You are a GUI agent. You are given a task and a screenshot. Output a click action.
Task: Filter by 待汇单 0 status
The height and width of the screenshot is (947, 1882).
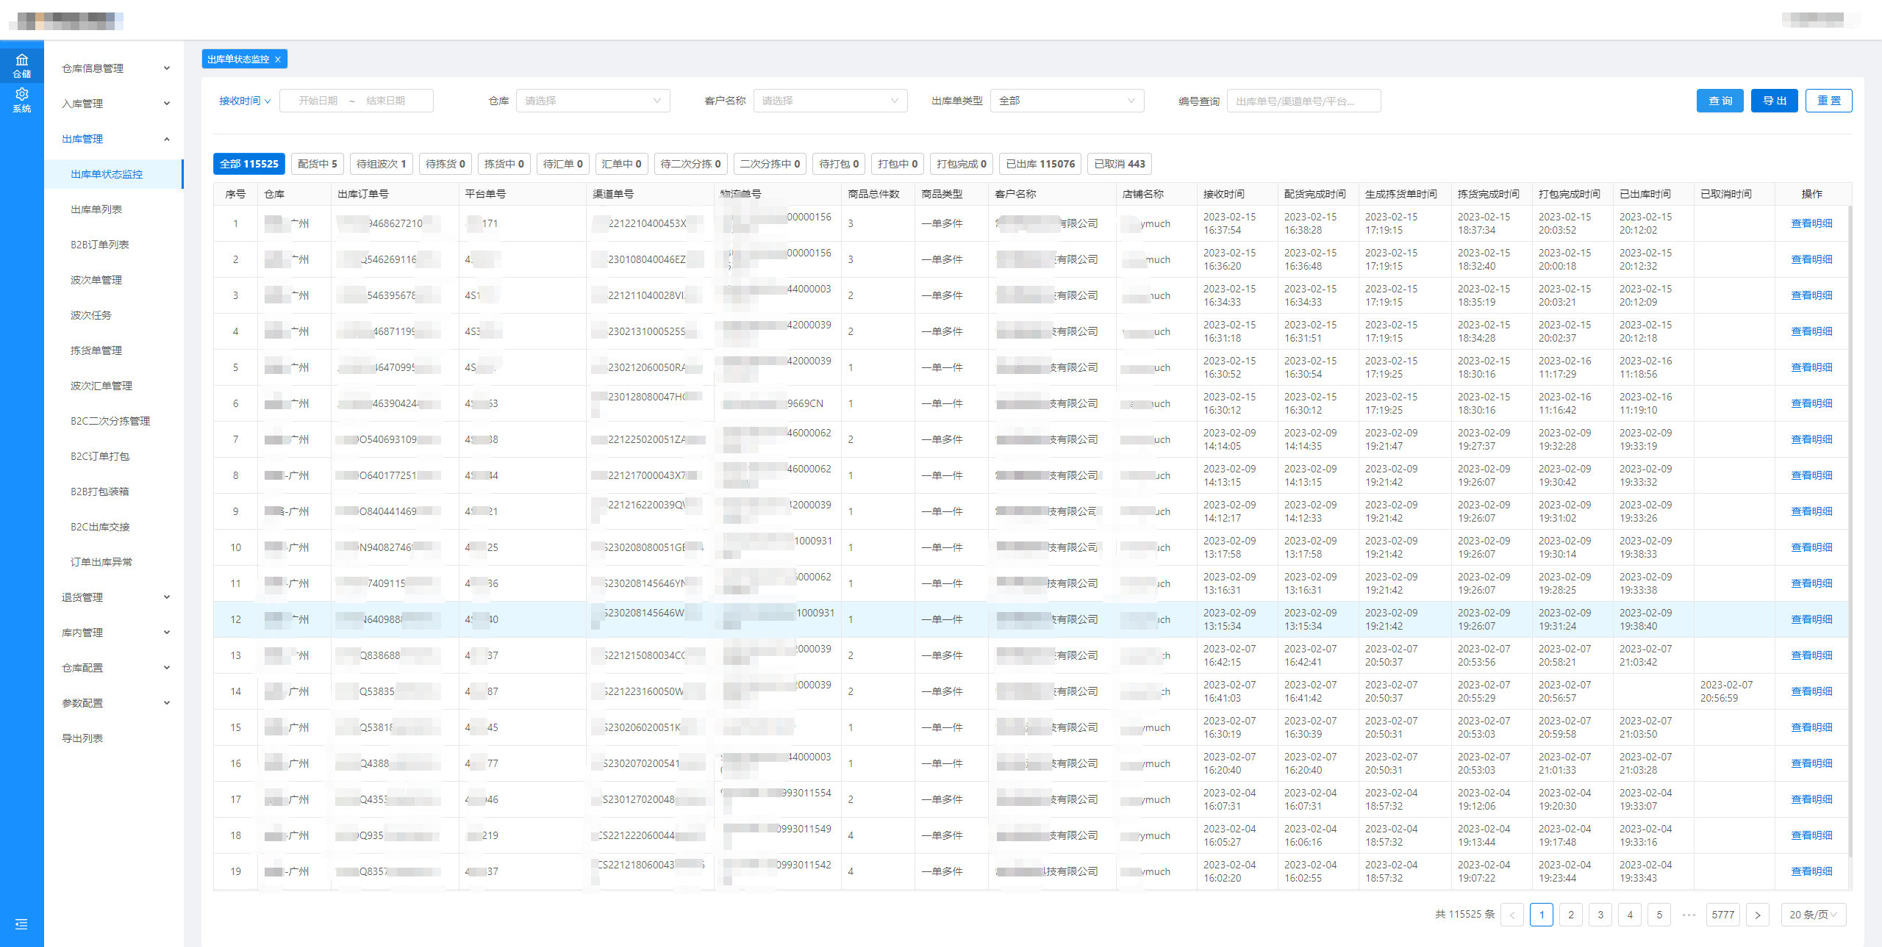[x=563, y=164]
